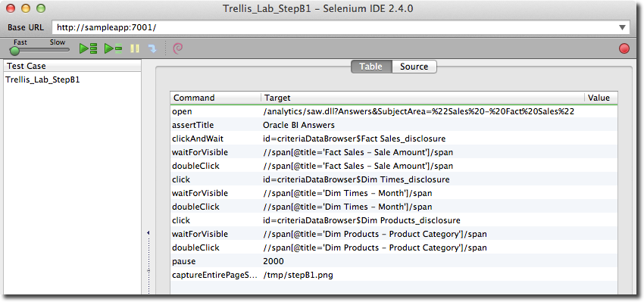Screen dimensions: 644x302
Task: Play the entire test suite
Action: point(89,49)
